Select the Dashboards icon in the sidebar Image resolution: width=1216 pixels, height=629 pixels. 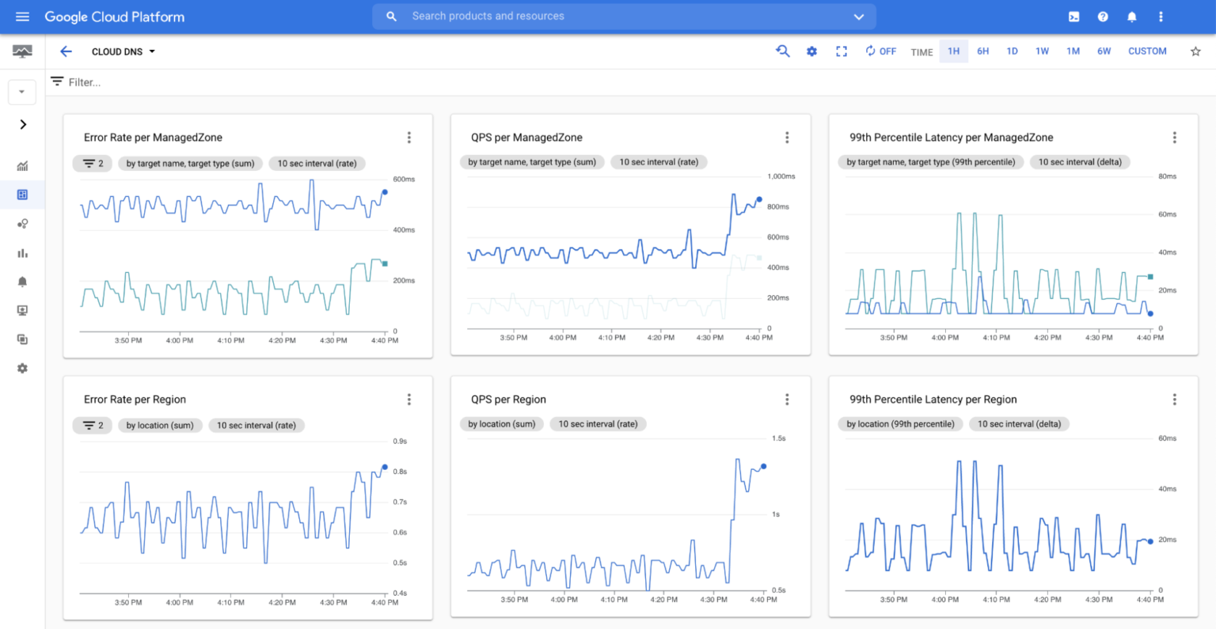[x=22, y=195]
